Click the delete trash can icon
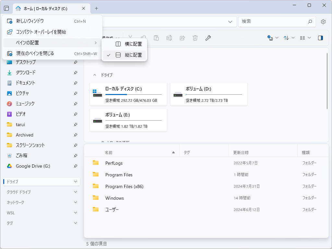The width and height of the screenshot is (332, 249). (195, 38)
